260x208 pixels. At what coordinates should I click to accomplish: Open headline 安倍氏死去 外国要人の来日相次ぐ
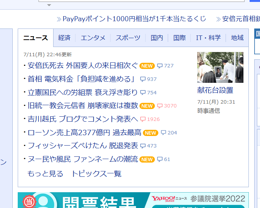(x=82, y=65)
